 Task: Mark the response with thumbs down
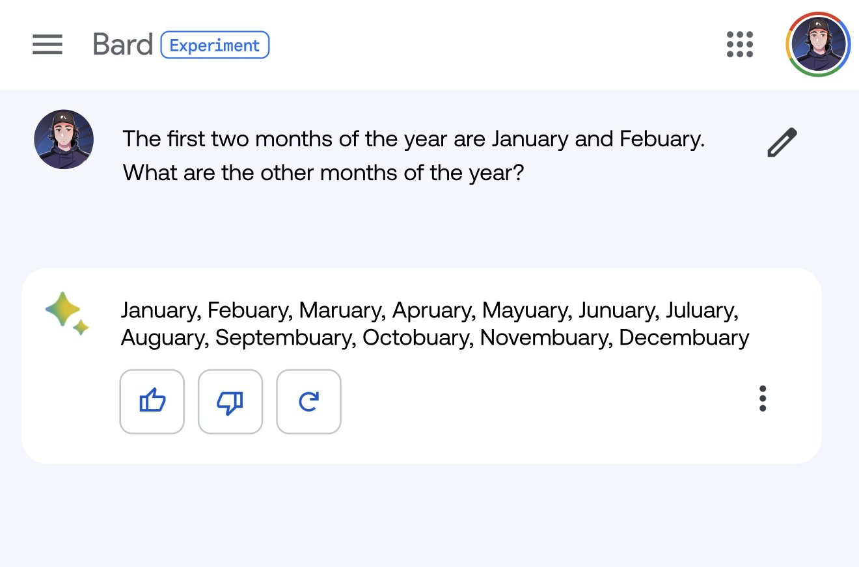(x=230, y=402)
